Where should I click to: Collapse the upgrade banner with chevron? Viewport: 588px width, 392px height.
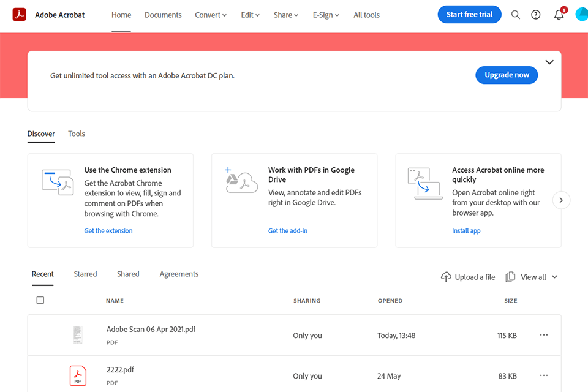tap(549, 62)
